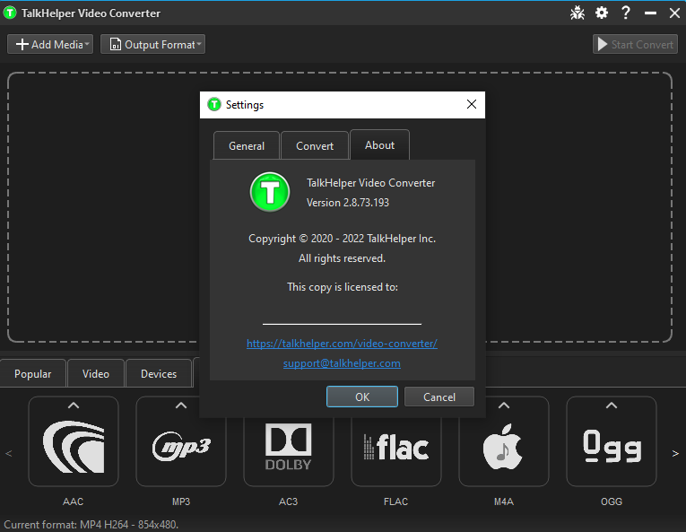Click the large green TalkHelper logo
686x532 pixels.
(x=270, y=192)
